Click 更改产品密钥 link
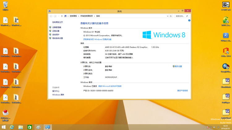 (183, 90)
